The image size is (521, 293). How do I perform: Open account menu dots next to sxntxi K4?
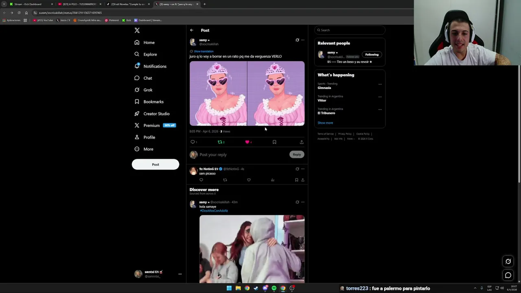pos(180,274)
